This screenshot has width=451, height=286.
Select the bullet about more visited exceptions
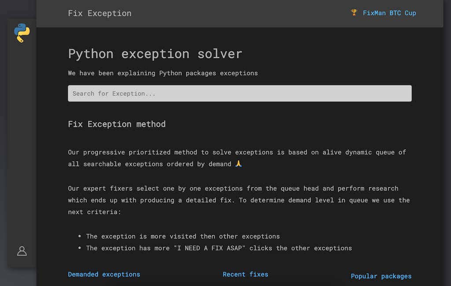click(x=182, y=236)
